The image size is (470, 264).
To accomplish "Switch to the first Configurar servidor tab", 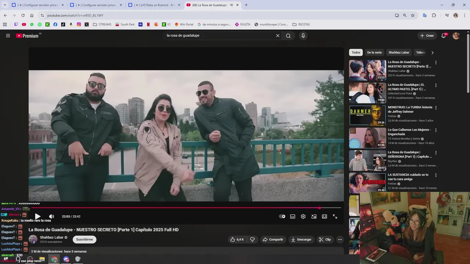I will 37,5.
